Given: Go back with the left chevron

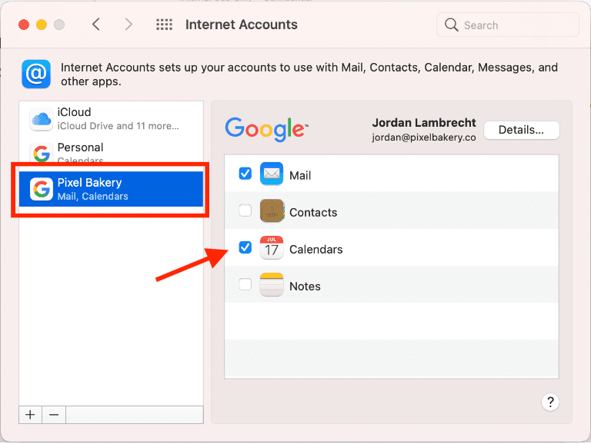Looking at the screenshot, I should coord(96,25).
